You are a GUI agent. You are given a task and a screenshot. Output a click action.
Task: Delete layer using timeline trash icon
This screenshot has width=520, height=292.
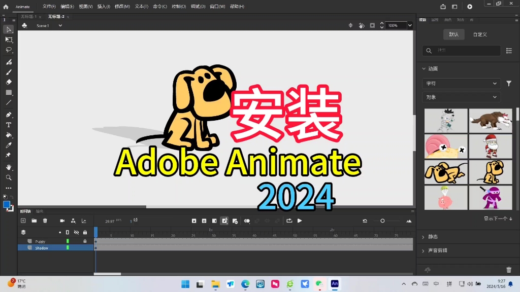45,221
